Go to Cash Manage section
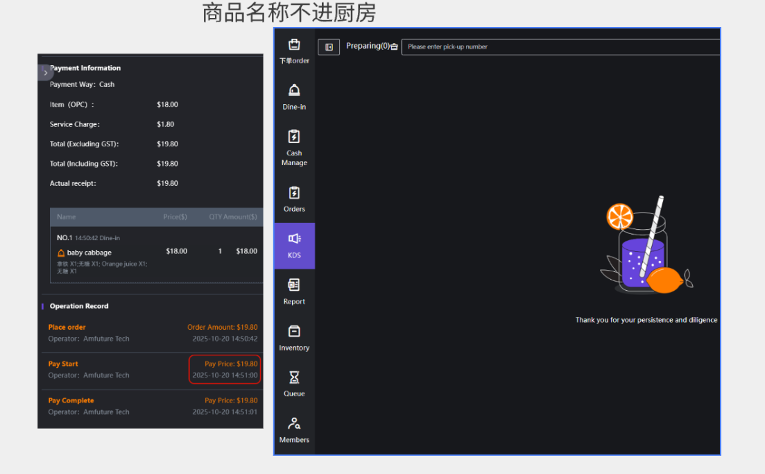This screenshot has width=765, height=474. 294,137
